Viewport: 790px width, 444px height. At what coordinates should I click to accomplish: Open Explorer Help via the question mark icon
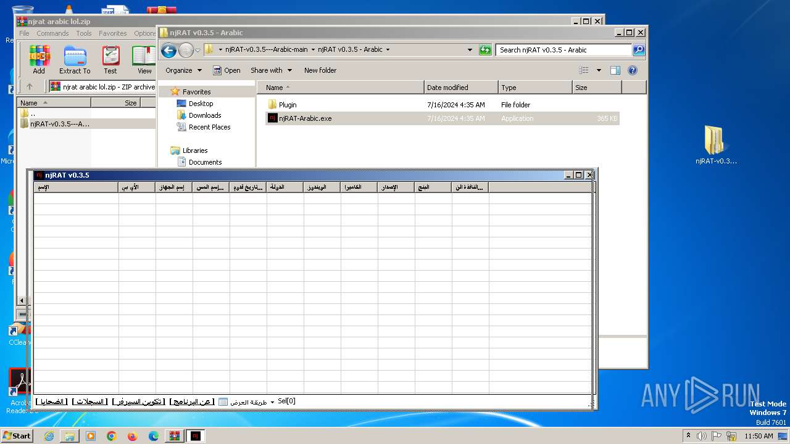(633, 70)
